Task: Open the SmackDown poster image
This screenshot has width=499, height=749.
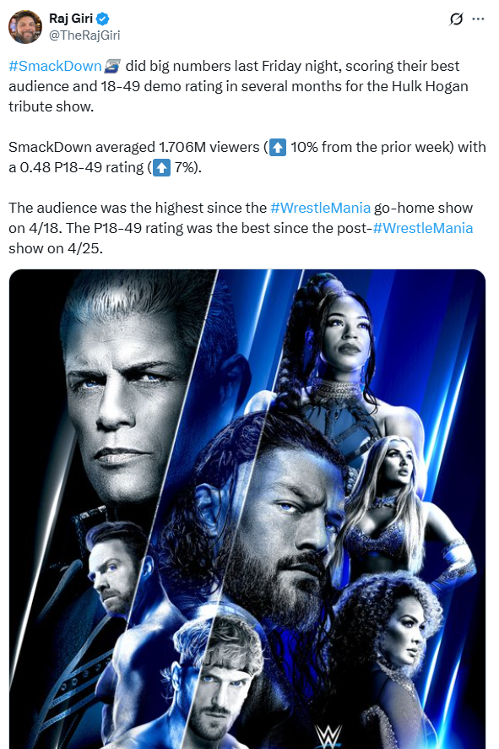Action: click(247, 508)
